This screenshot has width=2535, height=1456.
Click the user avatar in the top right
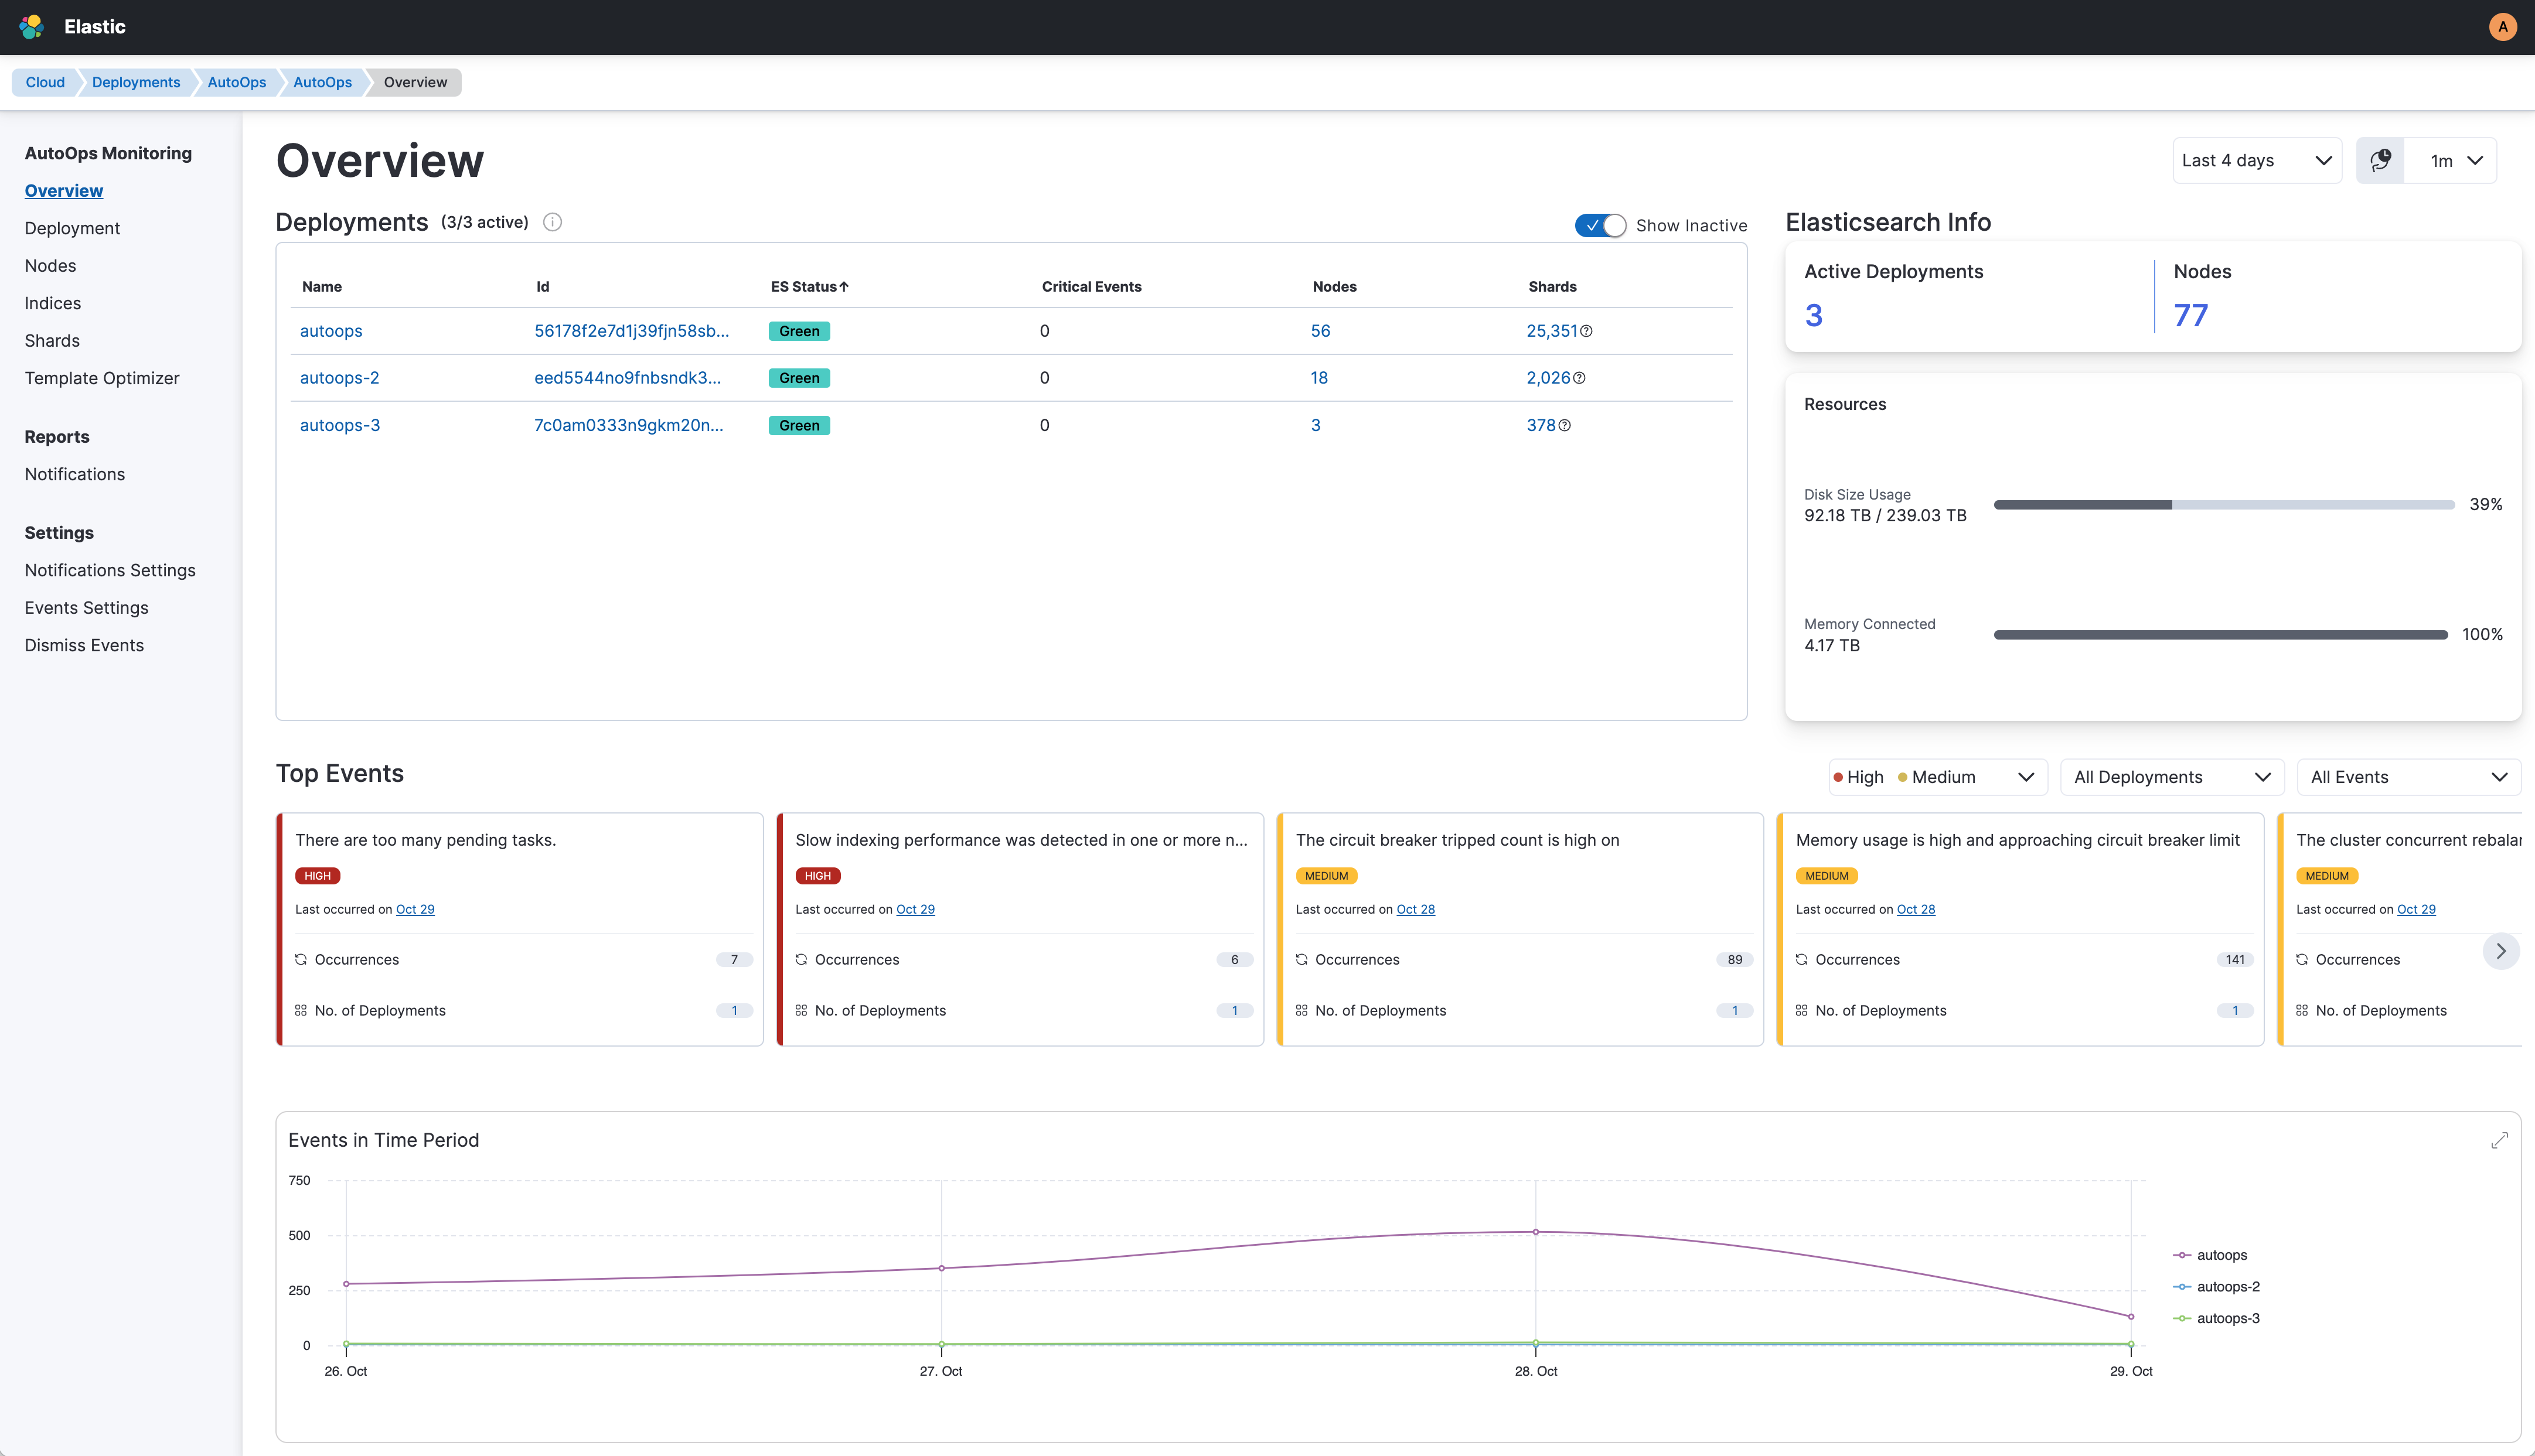[2502, 27]
